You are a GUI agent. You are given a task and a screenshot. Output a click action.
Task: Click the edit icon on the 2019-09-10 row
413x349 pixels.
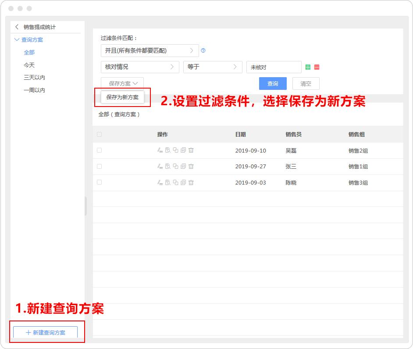pyautogui.click(x=160, y=150)
